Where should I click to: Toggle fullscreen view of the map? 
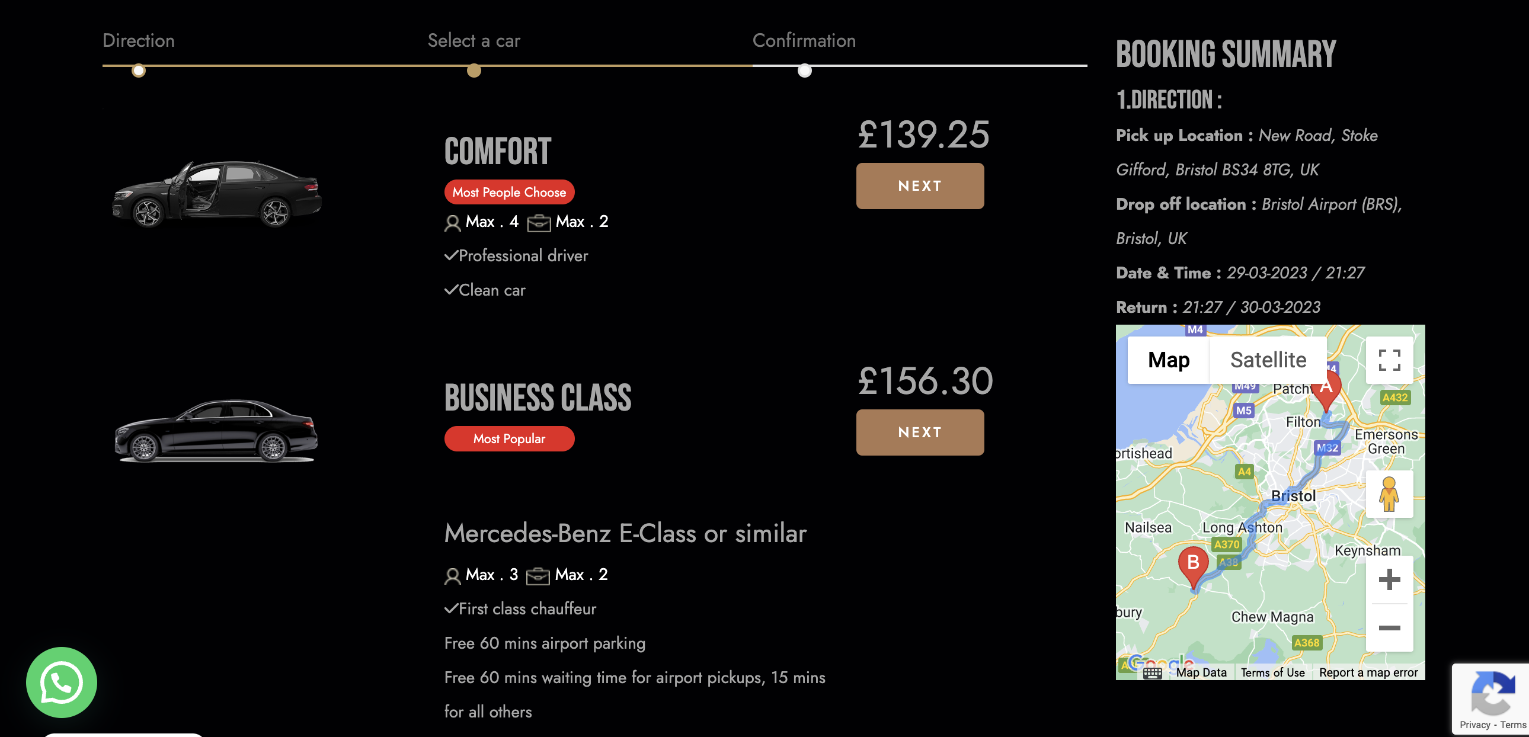[x=1389, y=360]
